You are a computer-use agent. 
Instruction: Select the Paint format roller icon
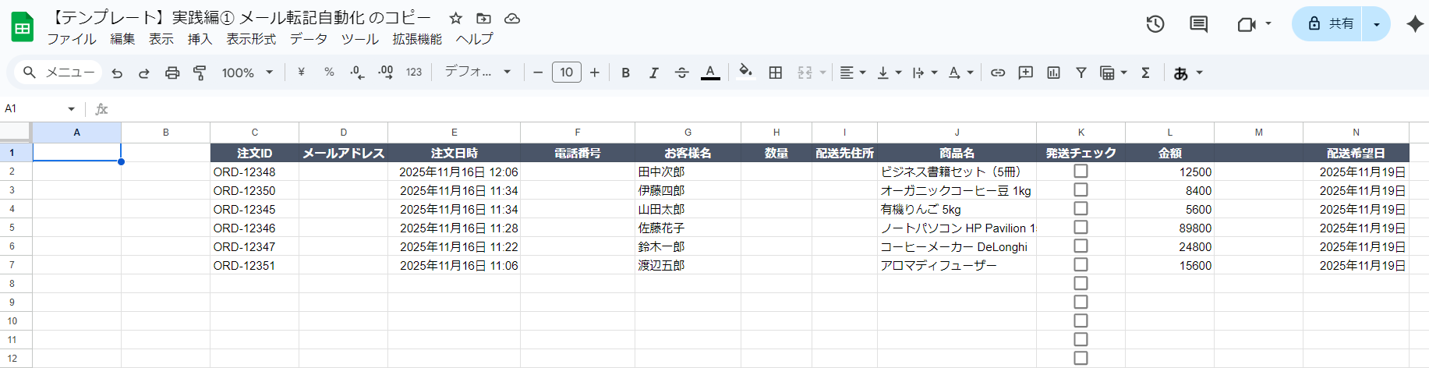click(200, 73)
